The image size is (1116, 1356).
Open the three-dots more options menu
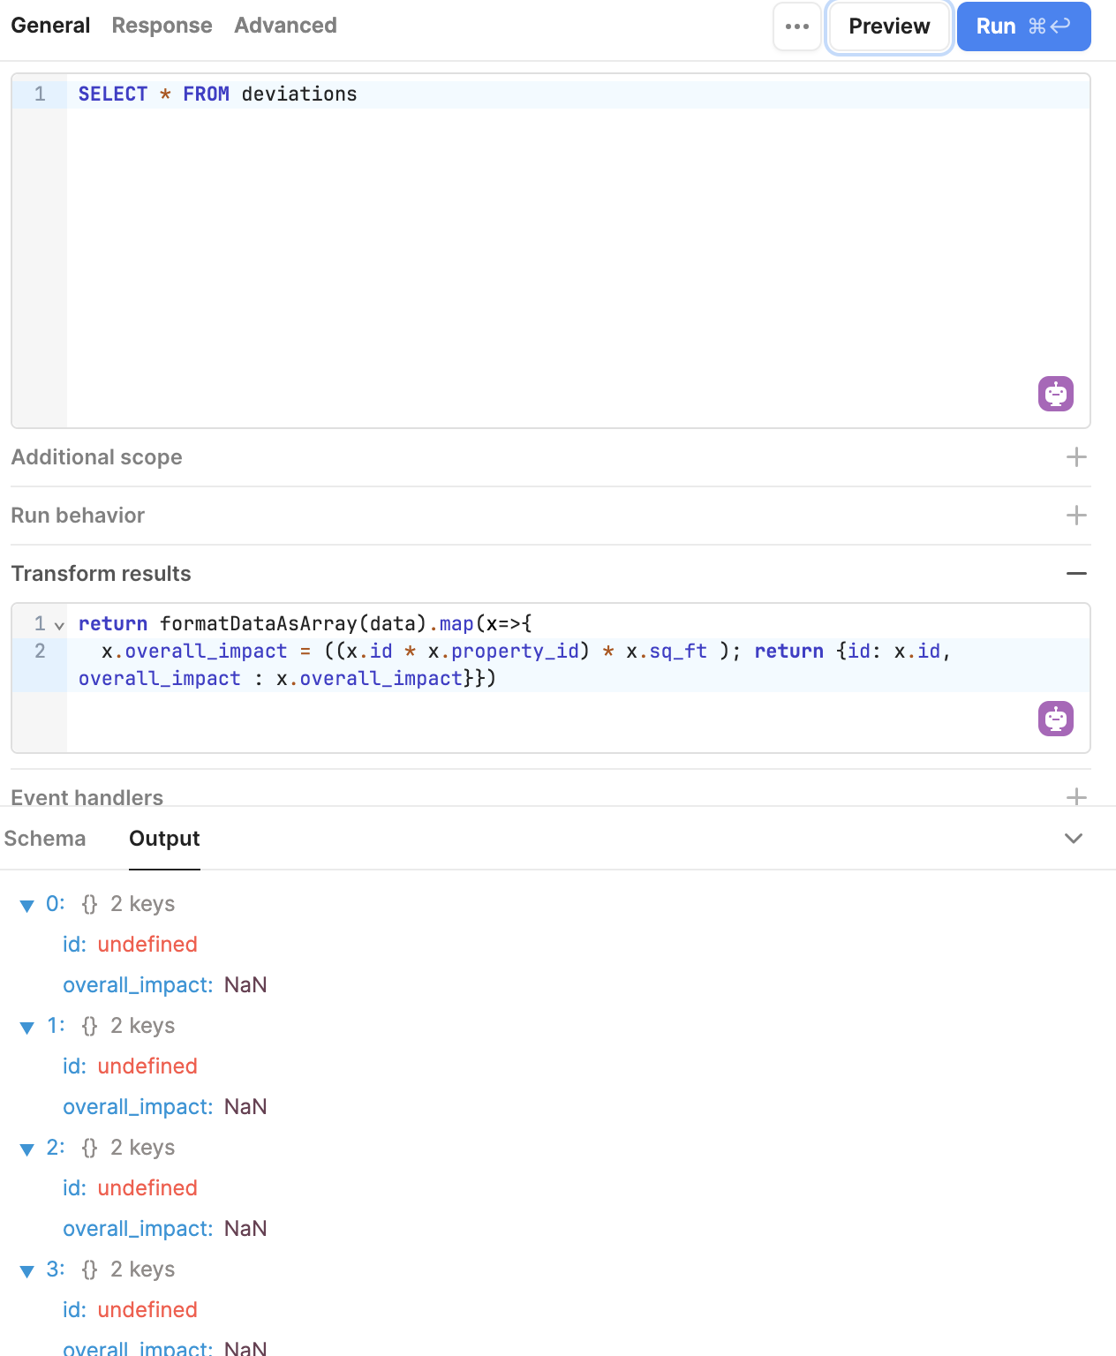[x=797, y=26]
